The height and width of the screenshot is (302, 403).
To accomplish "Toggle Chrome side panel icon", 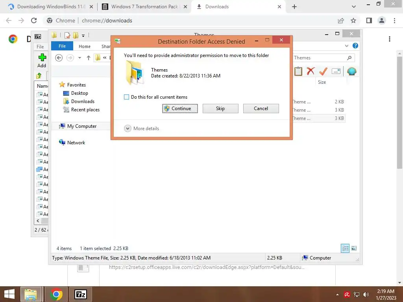I will 369,20.
